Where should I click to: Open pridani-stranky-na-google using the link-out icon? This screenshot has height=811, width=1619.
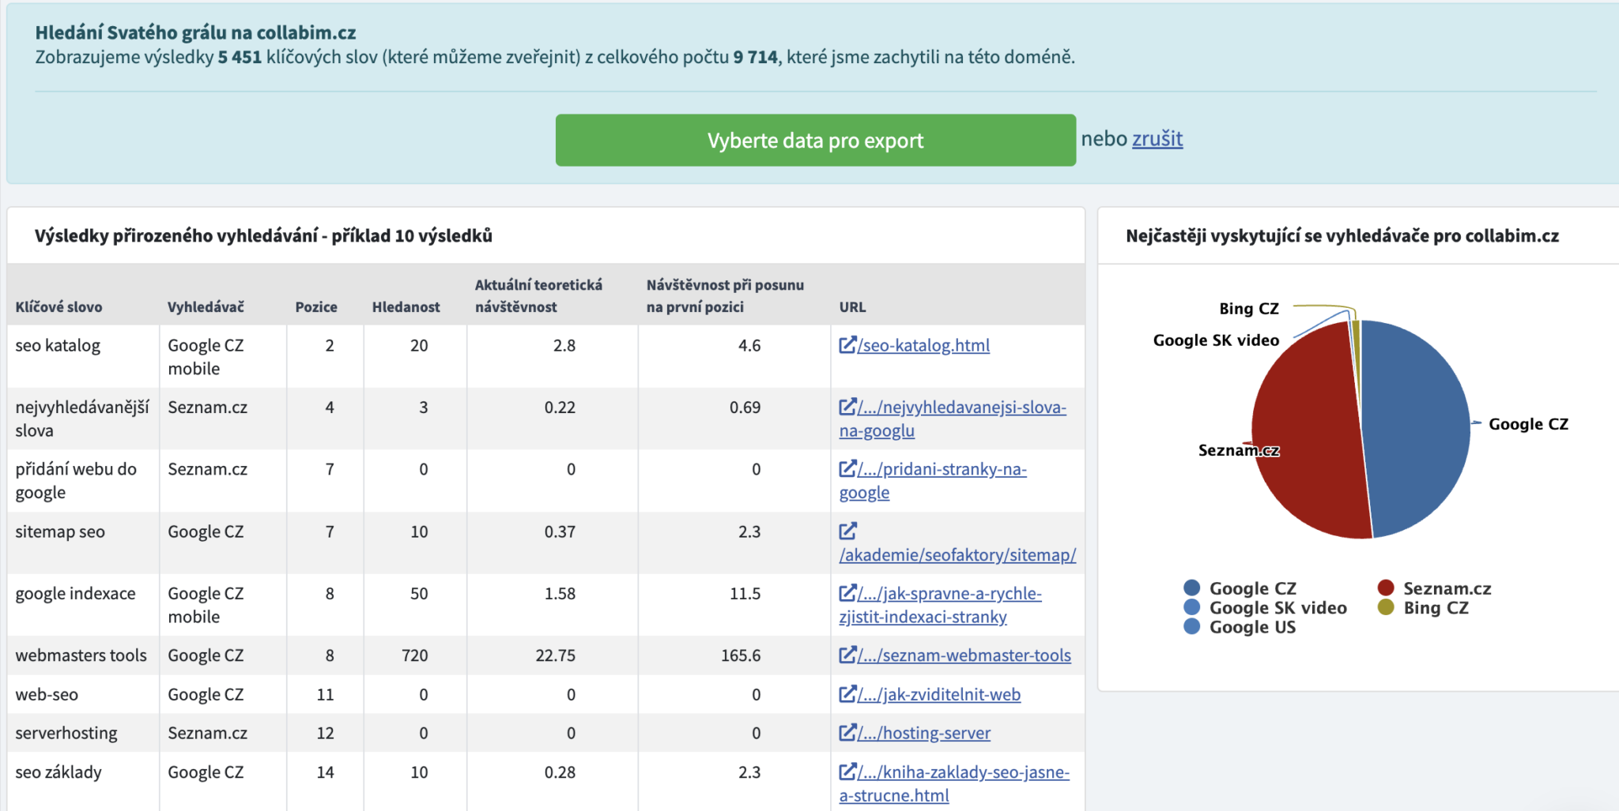pyautogui.click(x=847, y=468)
